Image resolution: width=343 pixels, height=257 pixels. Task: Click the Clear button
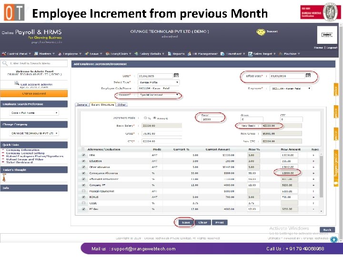[202, 222]
